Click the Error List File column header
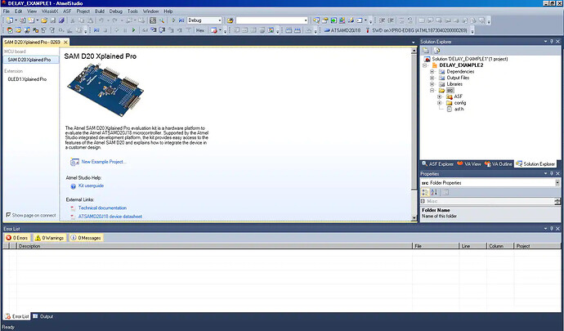 pyautogui.click(x=436, y=246)
